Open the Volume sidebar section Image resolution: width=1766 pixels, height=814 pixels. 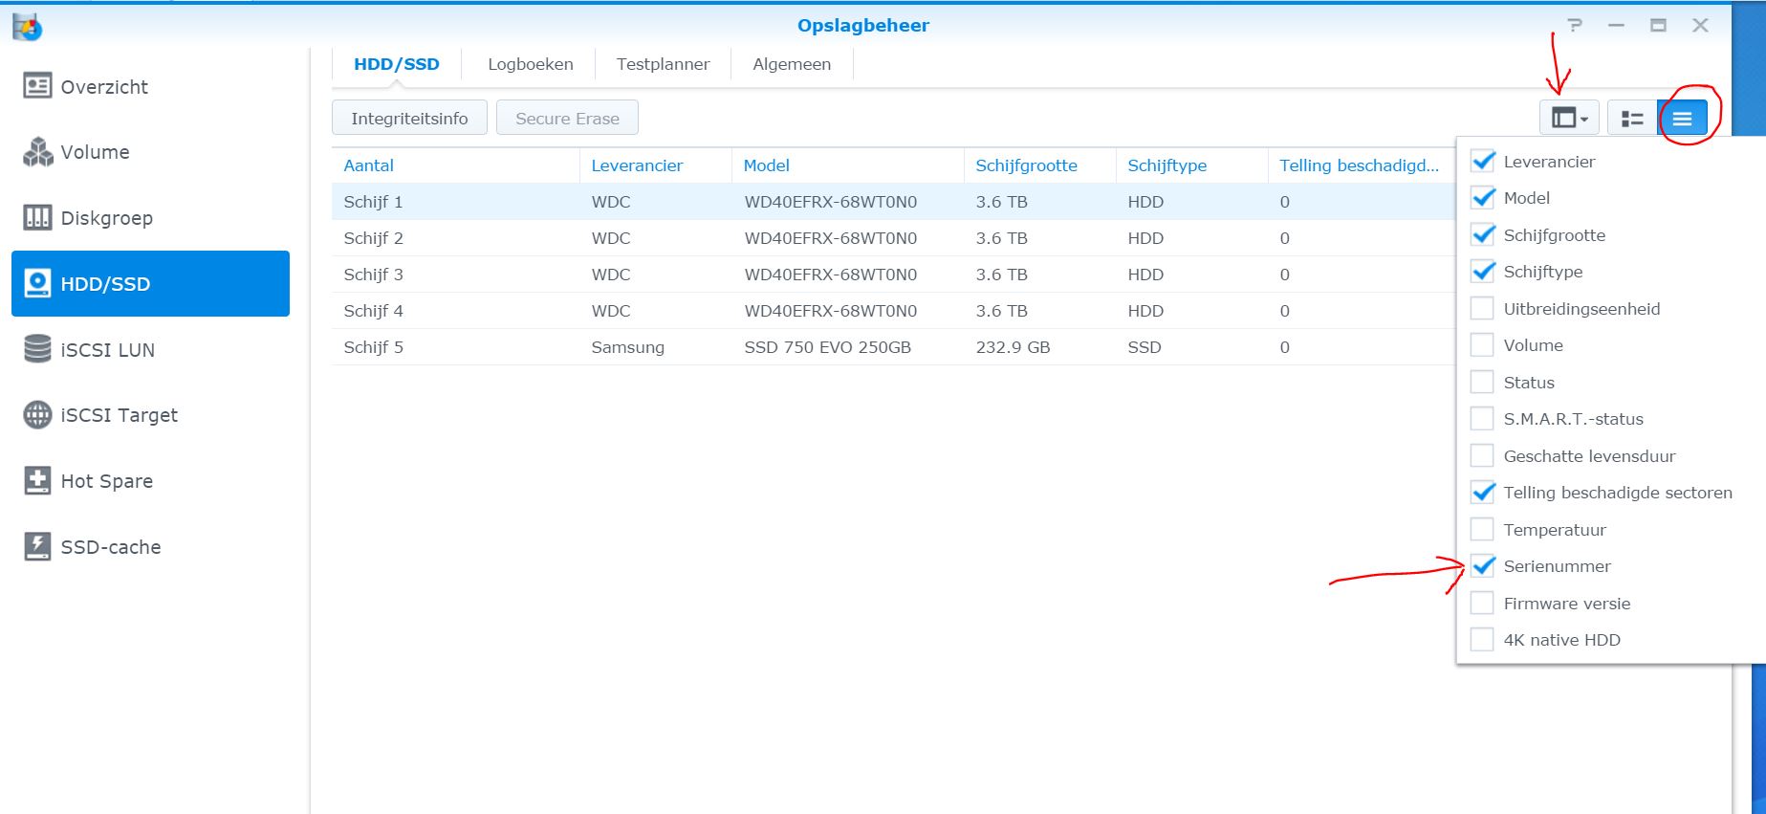click(150, 152)
